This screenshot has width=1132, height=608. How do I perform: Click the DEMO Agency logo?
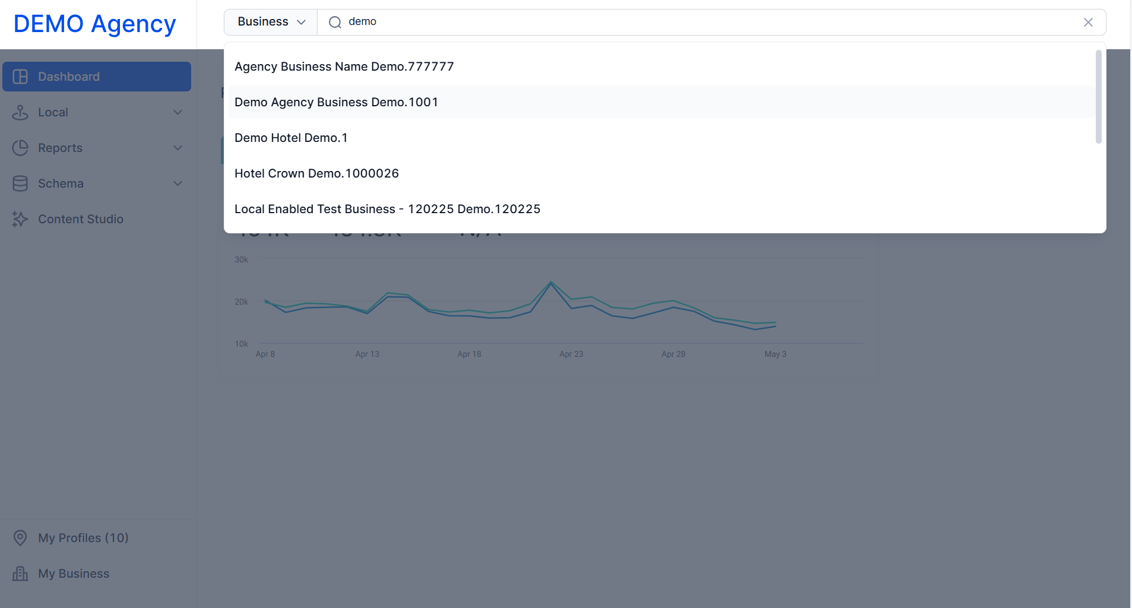(95, 24)
